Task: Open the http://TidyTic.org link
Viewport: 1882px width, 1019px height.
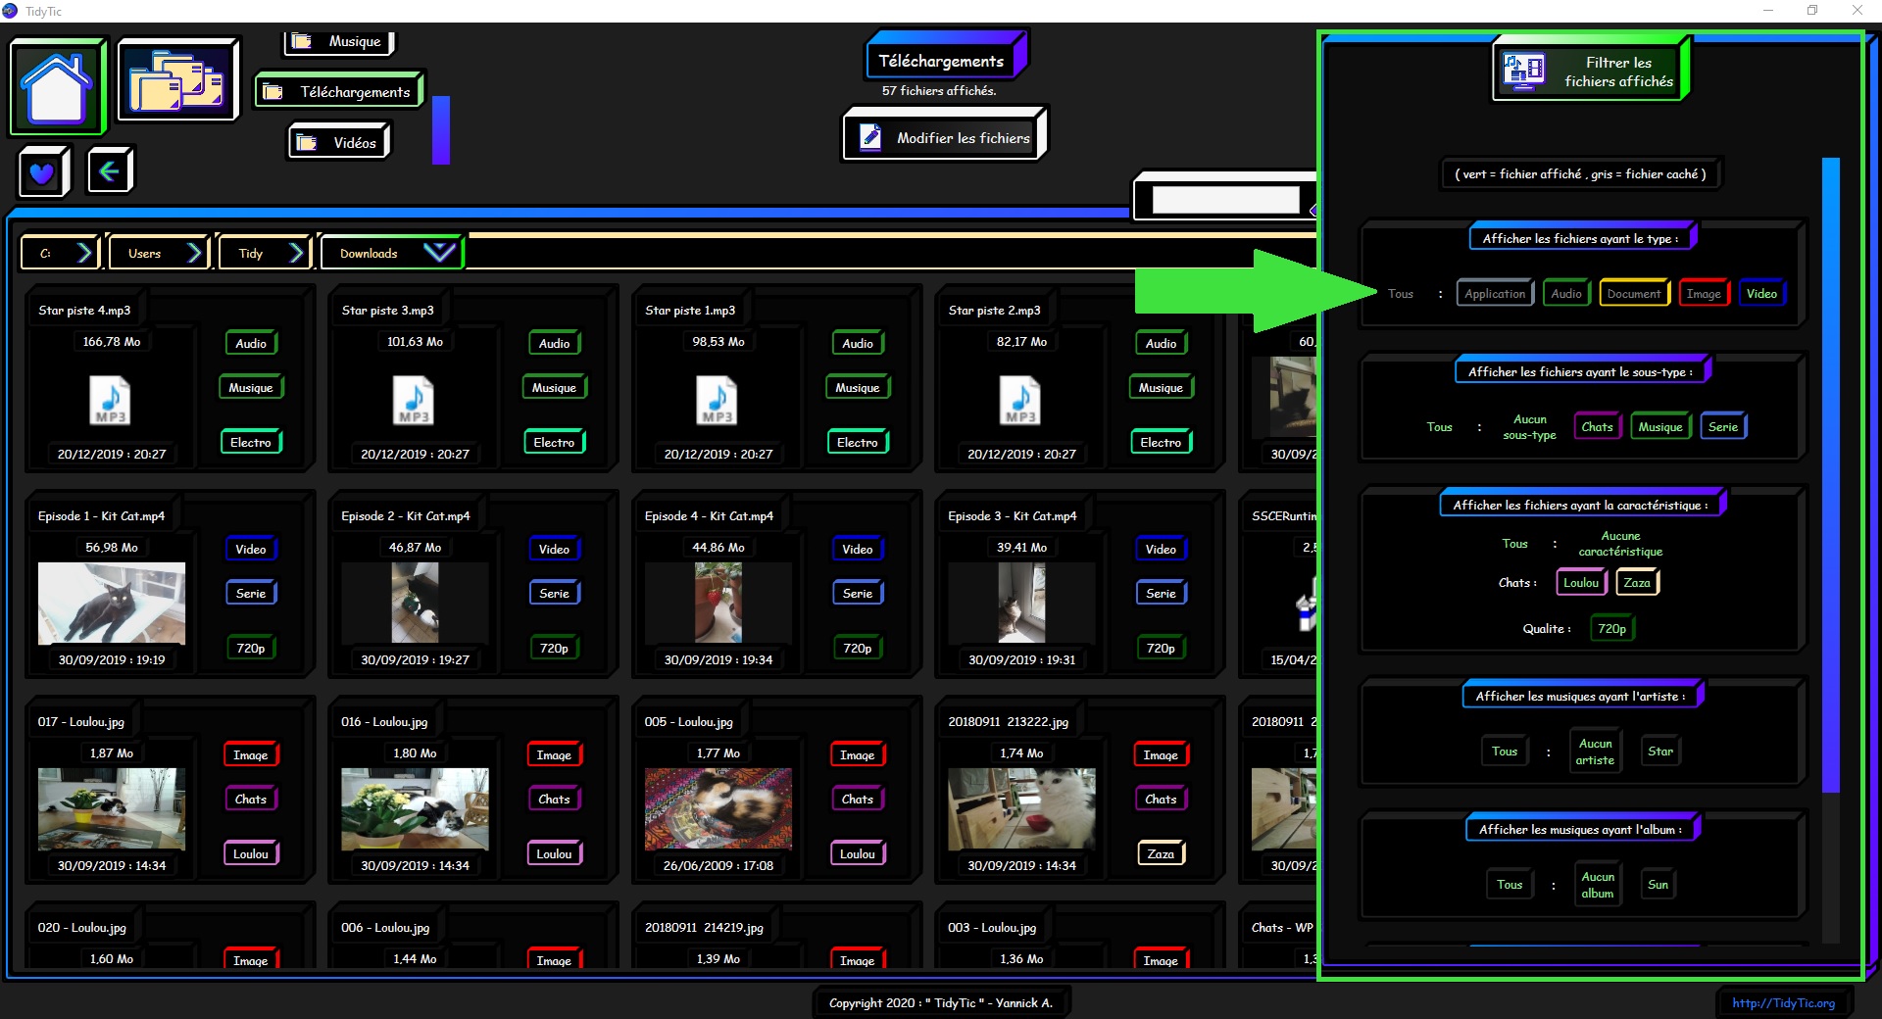Action: [x=1783, y=1002]
